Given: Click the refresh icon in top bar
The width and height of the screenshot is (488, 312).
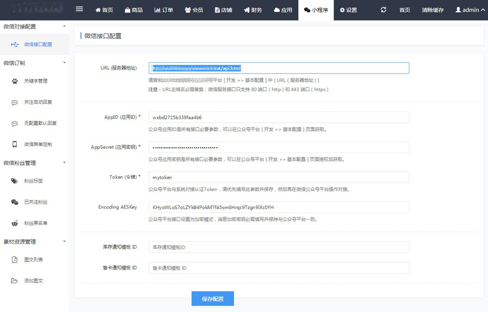Looking at the screenshot, I should (x=384, y=10).
